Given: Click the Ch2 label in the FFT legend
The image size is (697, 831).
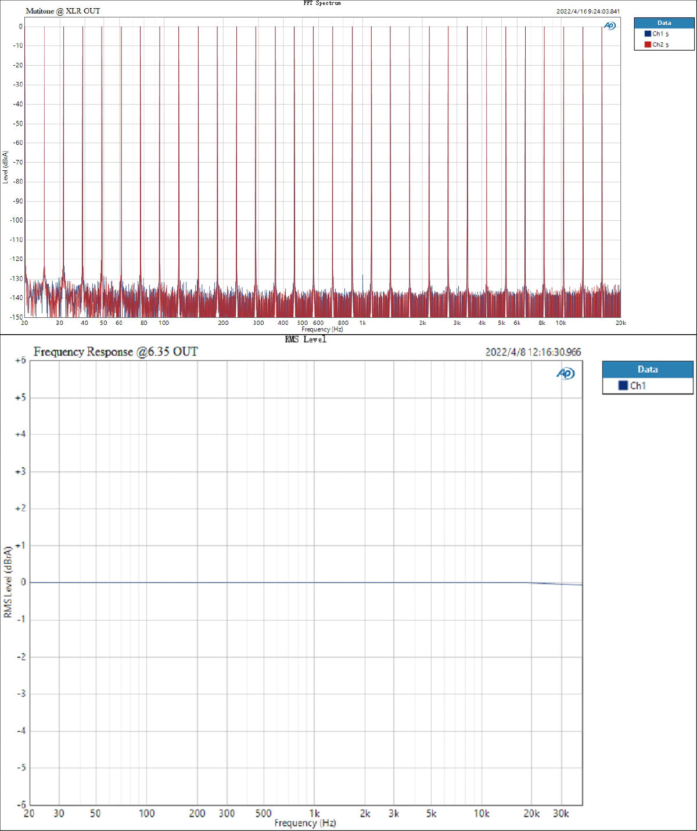Looking at the screenshot, I should [658, 44].
